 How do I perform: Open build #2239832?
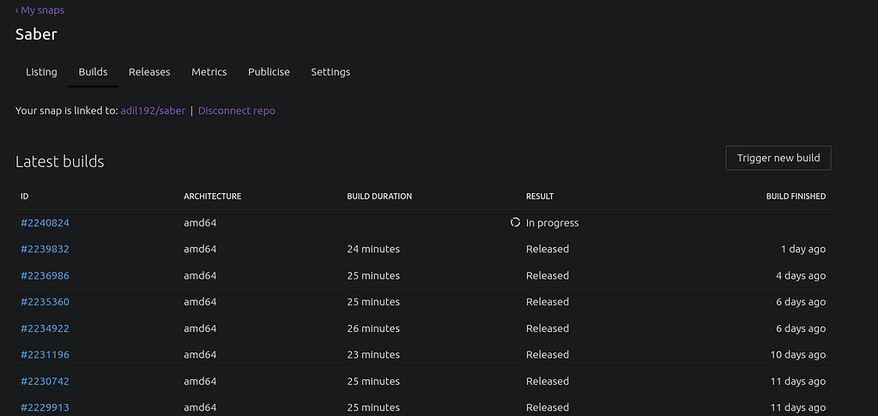pyautogui.click(x=45, y=250)
